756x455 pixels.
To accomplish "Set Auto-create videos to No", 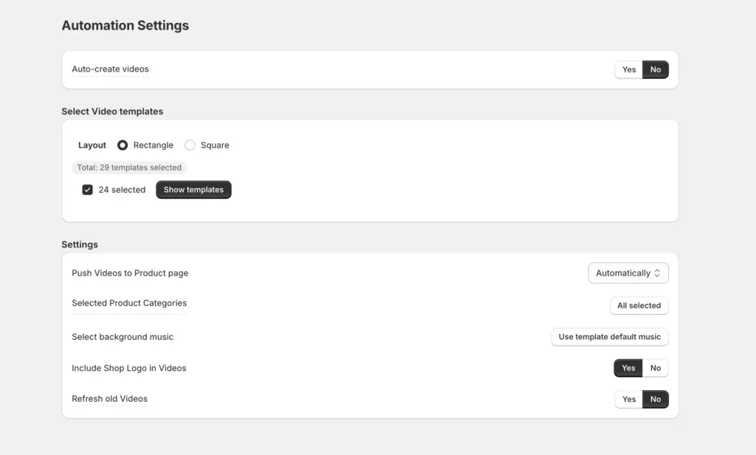I will pyautogui.click(x=656, y=69).
